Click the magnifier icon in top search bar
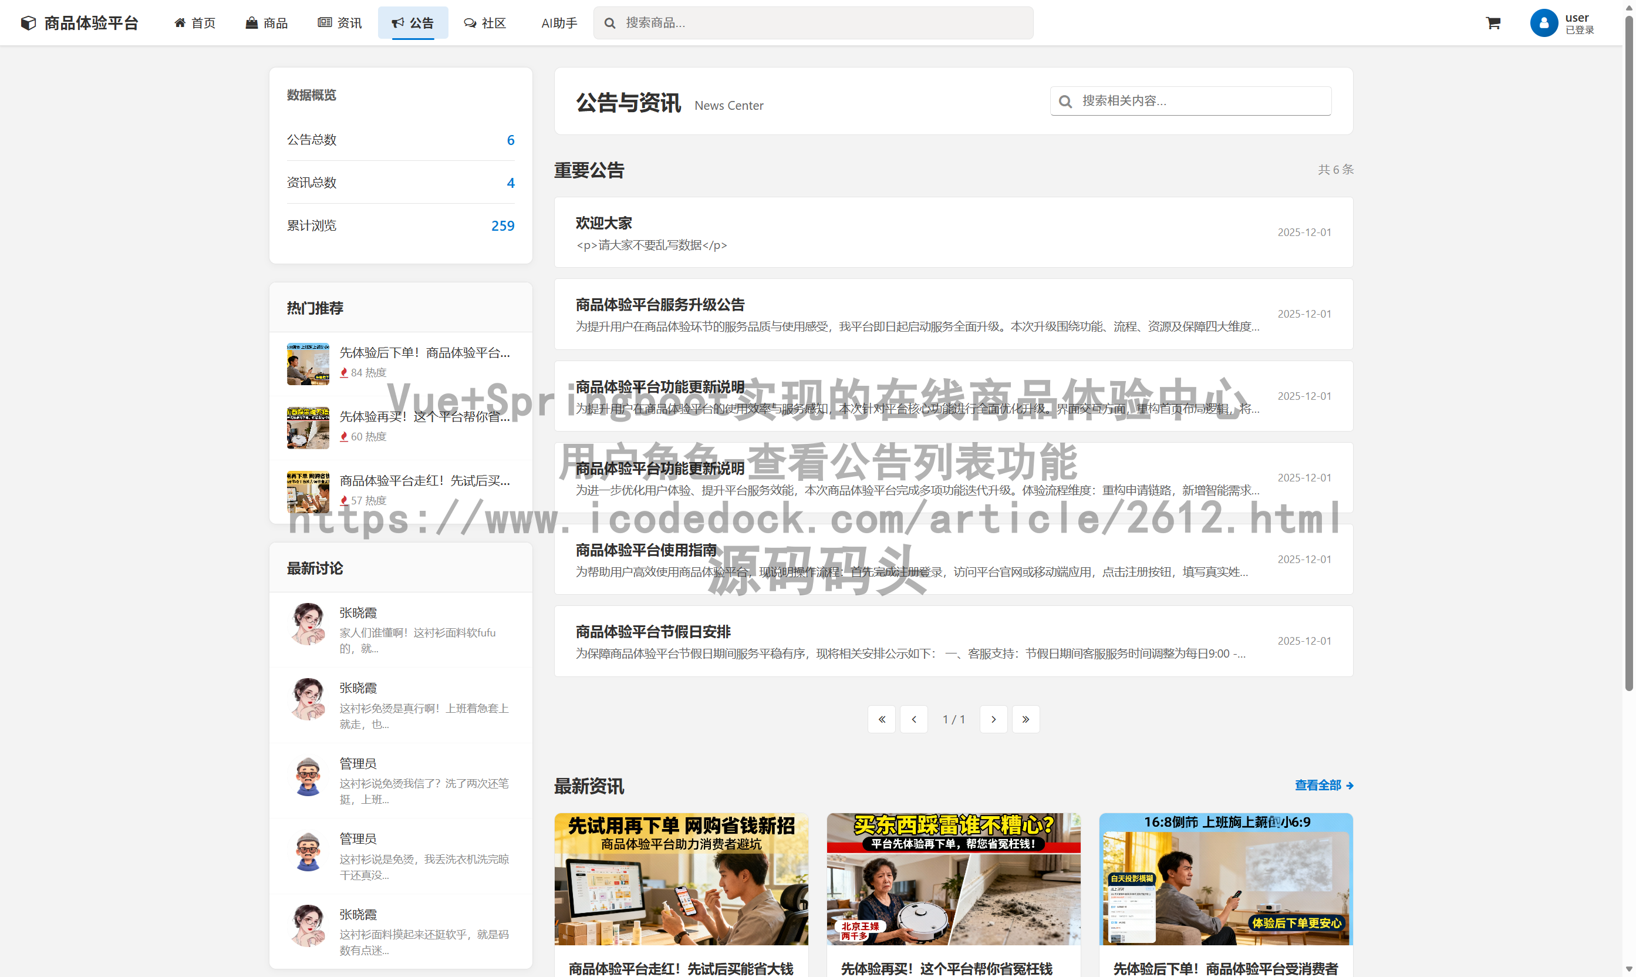Screen dimensions: 1636x977 (609, 22)
